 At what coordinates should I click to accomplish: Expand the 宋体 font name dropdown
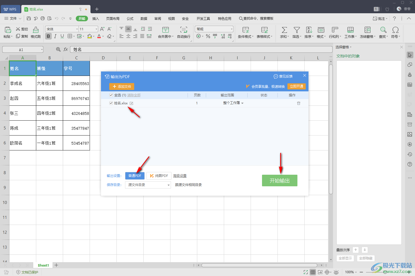(x=77, y=29)
